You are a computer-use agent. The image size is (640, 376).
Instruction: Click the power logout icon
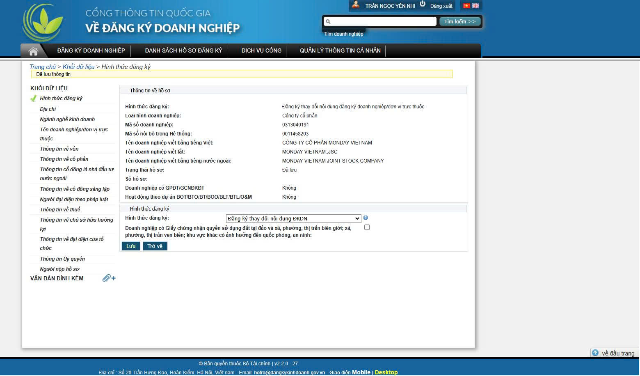tap(423, 4)
